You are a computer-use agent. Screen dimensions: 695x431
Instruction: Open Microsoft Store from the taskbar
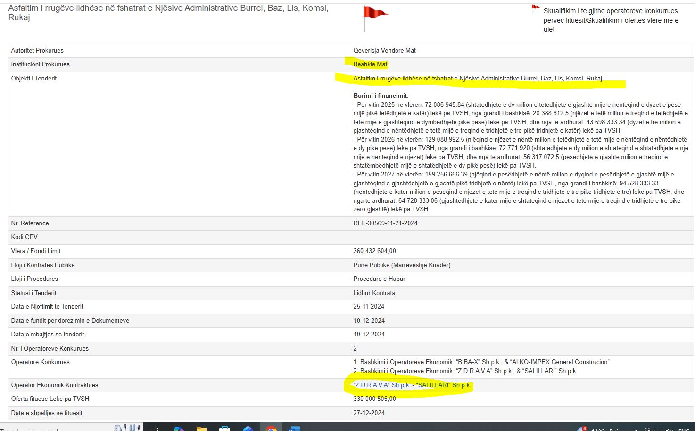[x=225, y=429]
